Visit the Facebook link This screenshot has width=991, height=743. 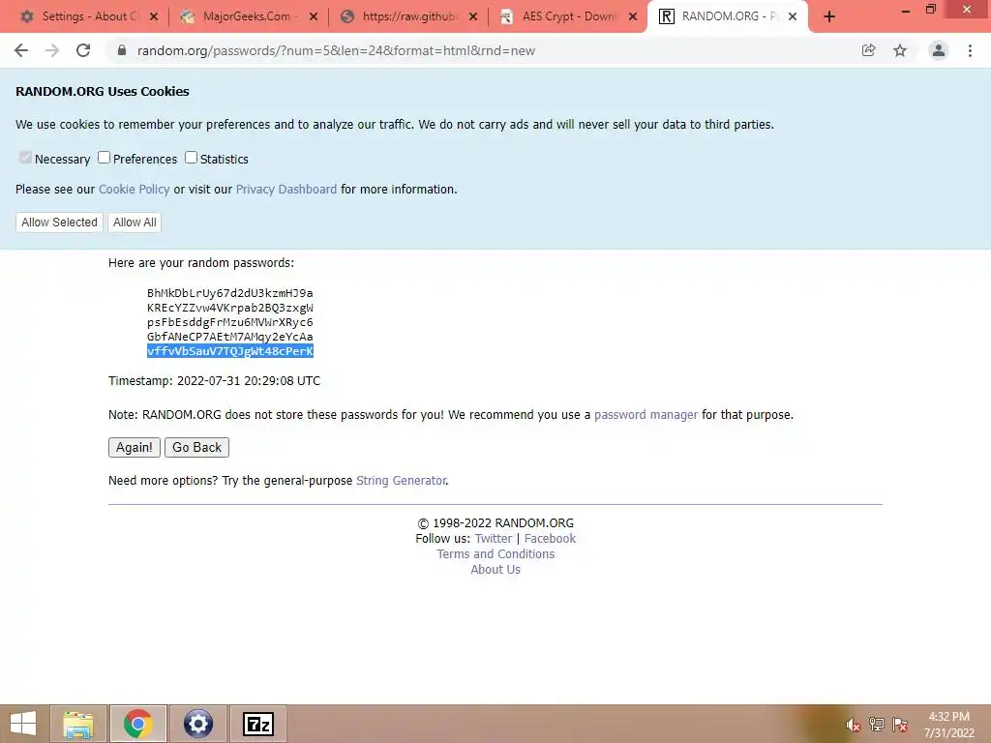tap(550, 538)
